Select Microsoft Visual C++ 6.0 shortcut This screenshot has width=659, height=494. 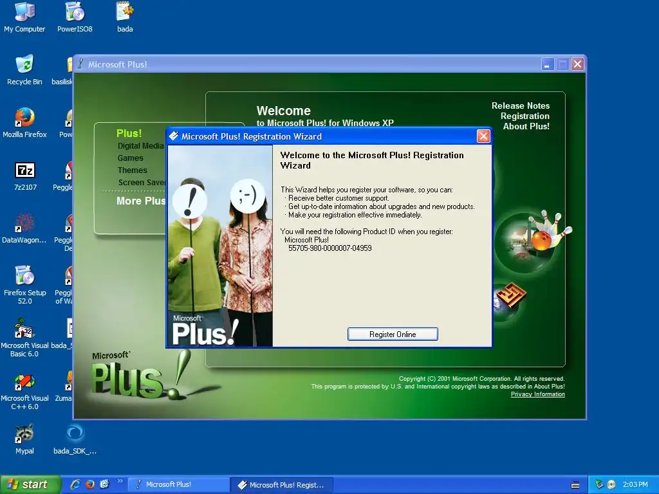click(x=24, y=392)
